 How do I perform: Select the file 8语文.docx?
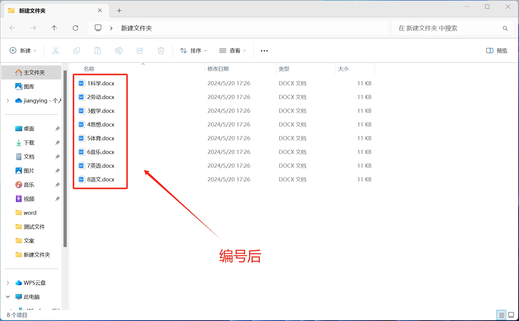click(101, 179)
